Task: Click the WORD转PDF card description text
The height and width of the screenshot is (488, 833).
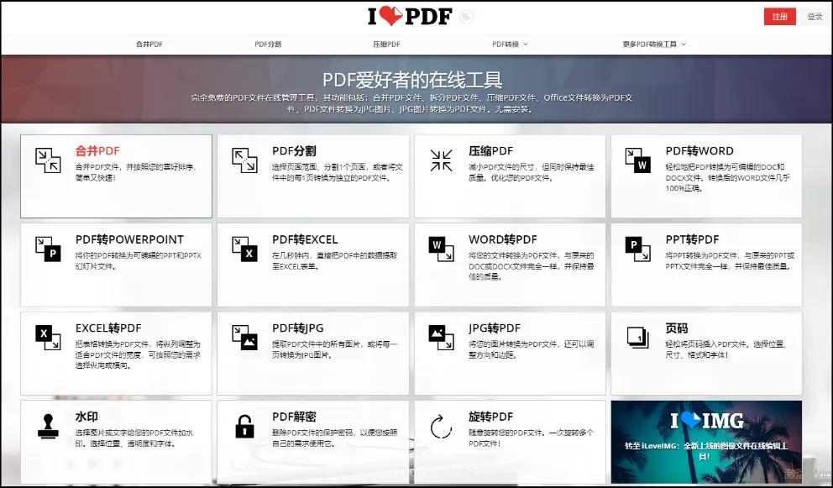Action: coord(531,265)
